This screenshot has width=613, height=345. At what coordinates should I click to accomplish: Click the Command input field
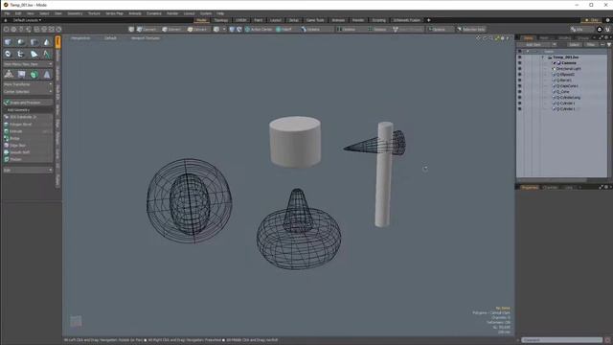pos(562,340)
